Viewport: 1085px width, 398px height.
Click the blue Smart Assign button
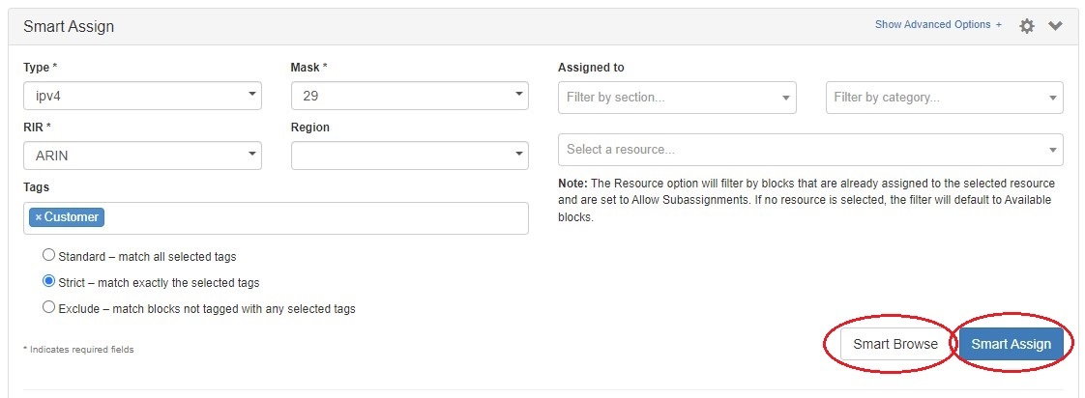1011,344
